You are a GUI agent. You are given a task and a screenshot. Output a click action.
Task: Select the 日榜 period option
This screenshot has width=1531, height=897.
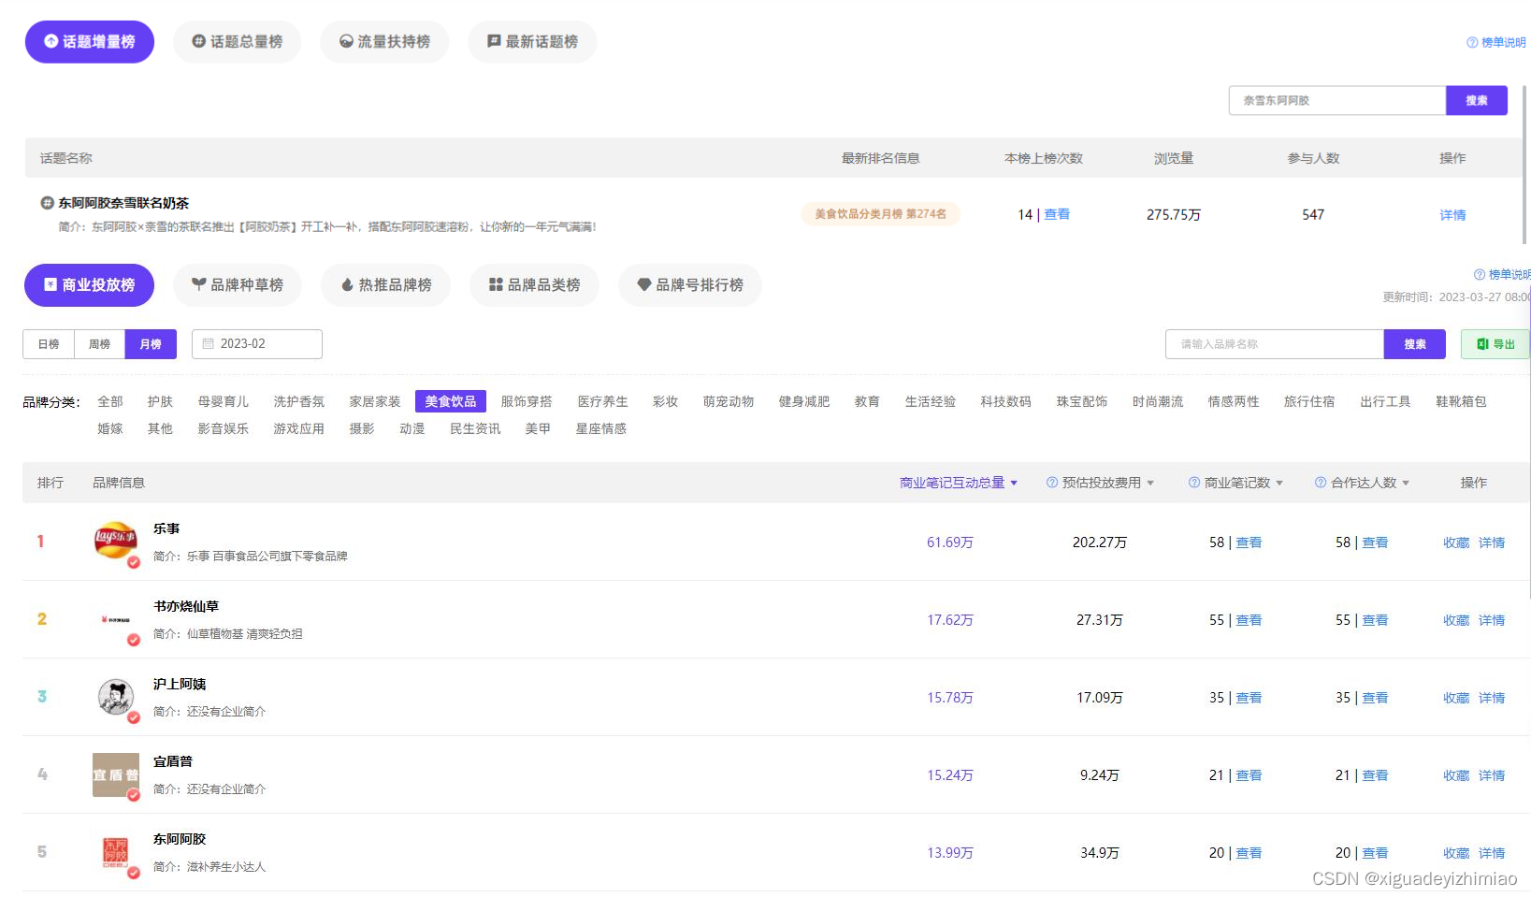[49, 344]
